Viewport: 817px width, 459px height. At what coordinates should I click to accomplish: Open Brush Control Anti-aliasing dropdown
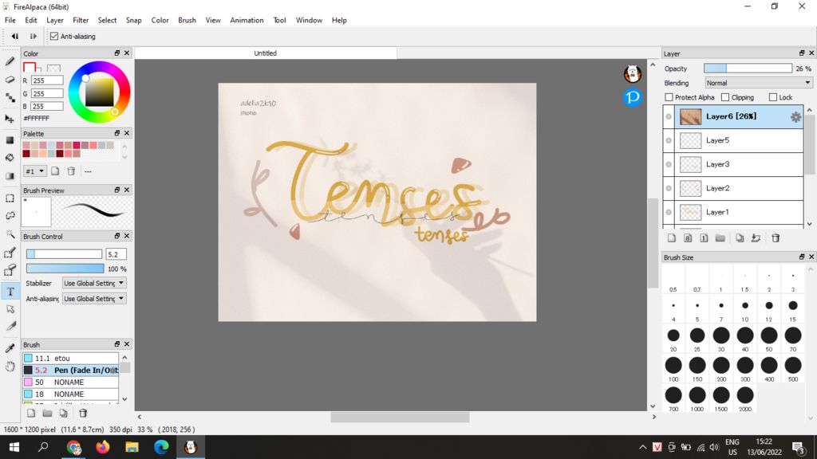point(94,299)
